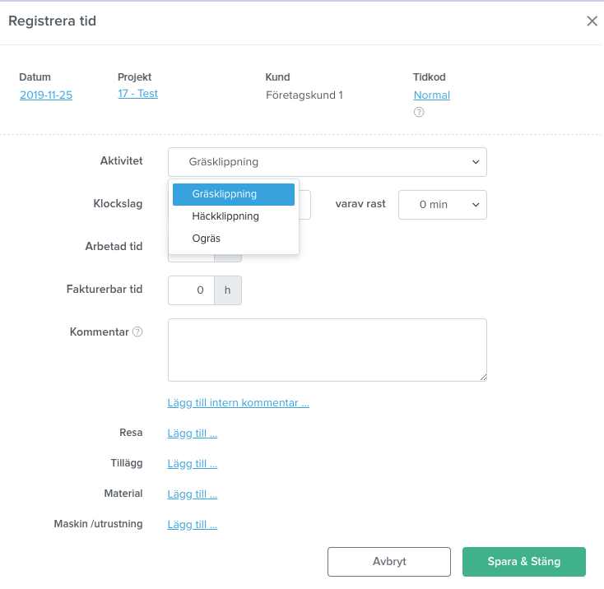
Task: Add a Tillägg entry with Lägg till
Action: 193,463
